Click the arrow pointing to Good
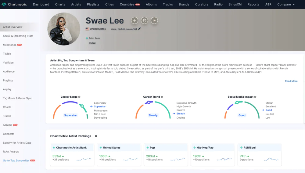The width and height of the screenshot is (305, 173). tap(263, 110)
